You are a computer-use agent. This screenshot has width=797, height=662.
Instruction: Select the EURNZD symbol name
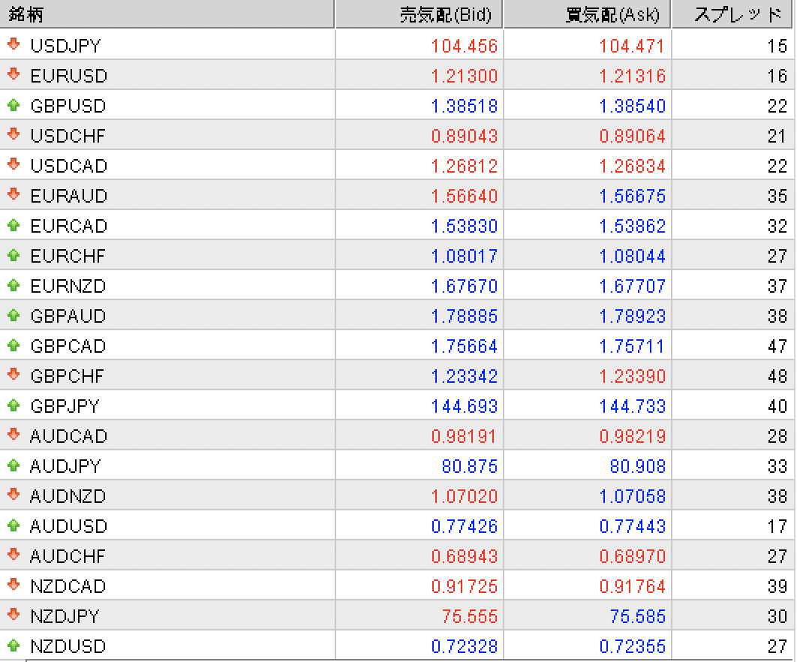(68, 286)
